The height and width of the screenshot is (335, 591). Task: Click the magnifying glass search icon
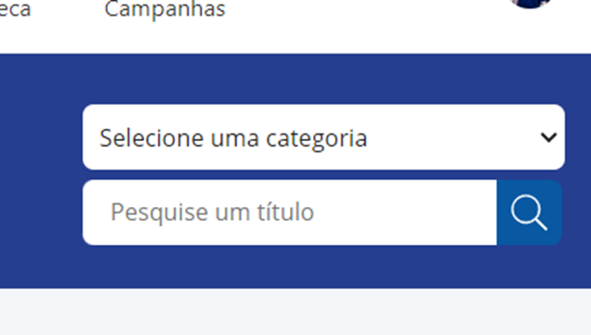pyautogui.click(x=529, y=213)
